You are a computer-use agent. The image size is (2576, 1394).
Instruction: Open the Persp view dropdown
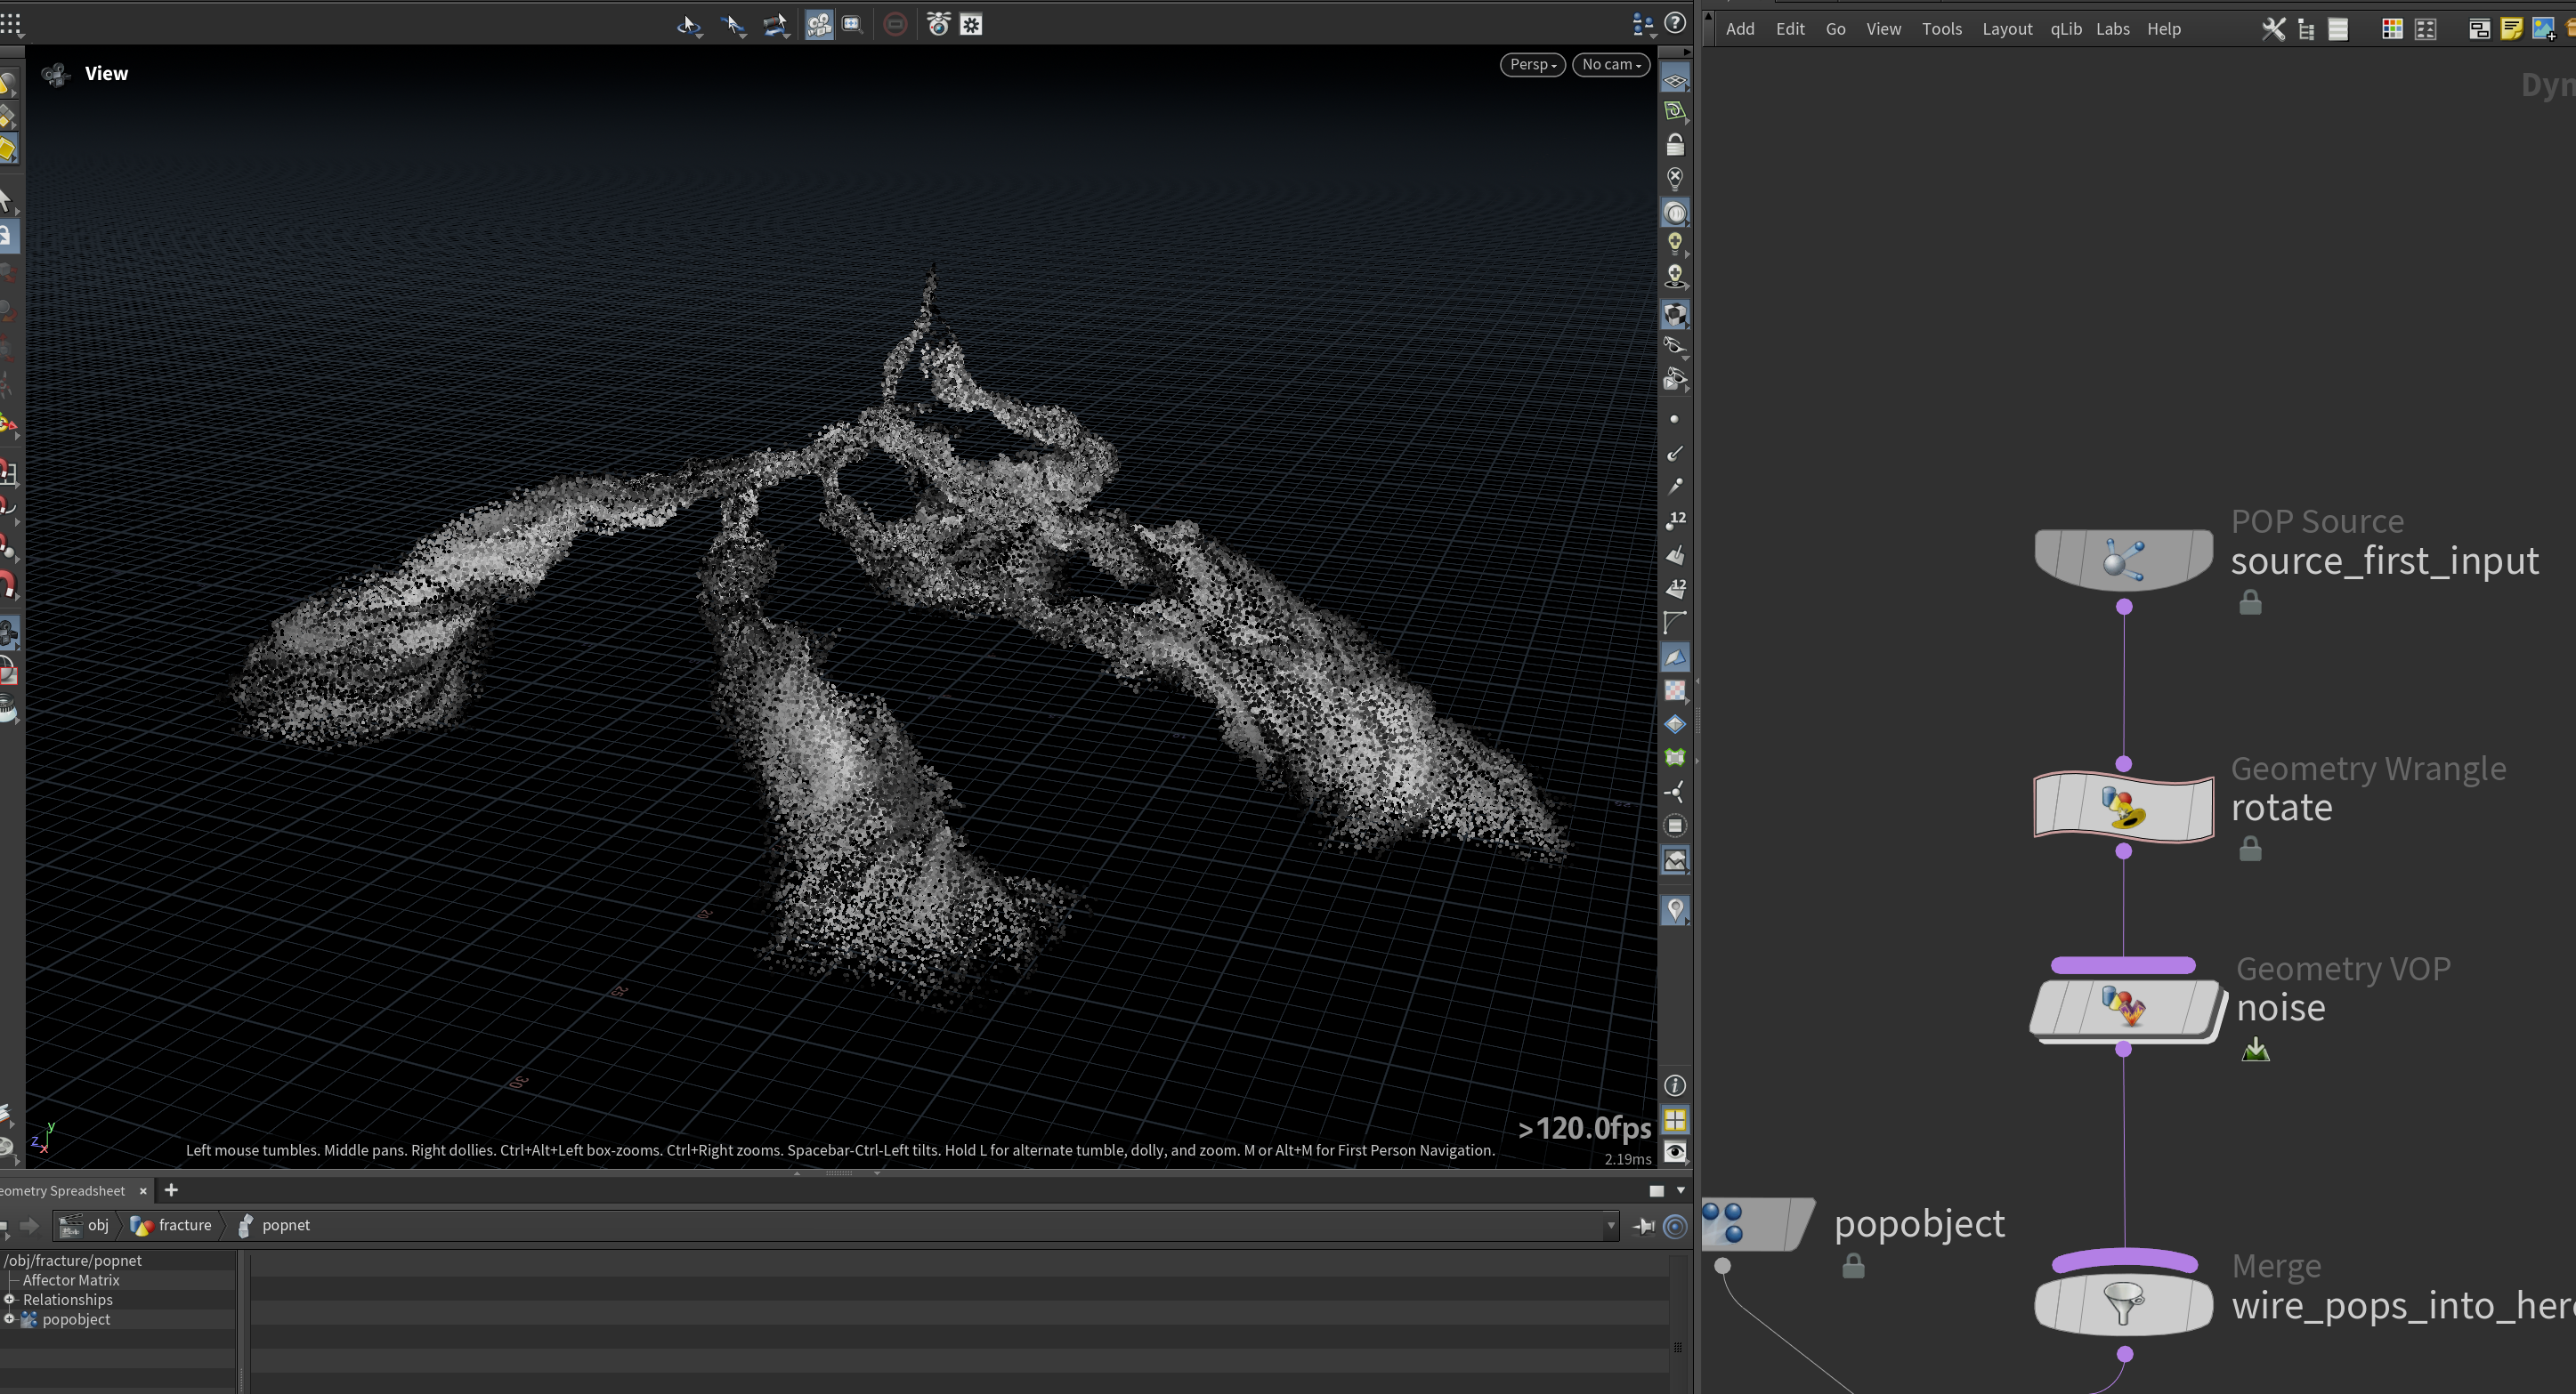tap(1532, 64)
